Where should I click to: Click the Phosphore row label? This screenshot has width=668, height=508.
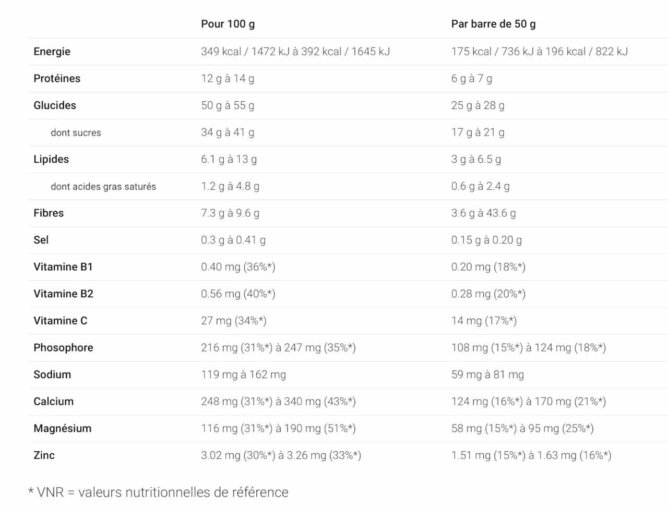pyautogui.click(x=63, y=348)
